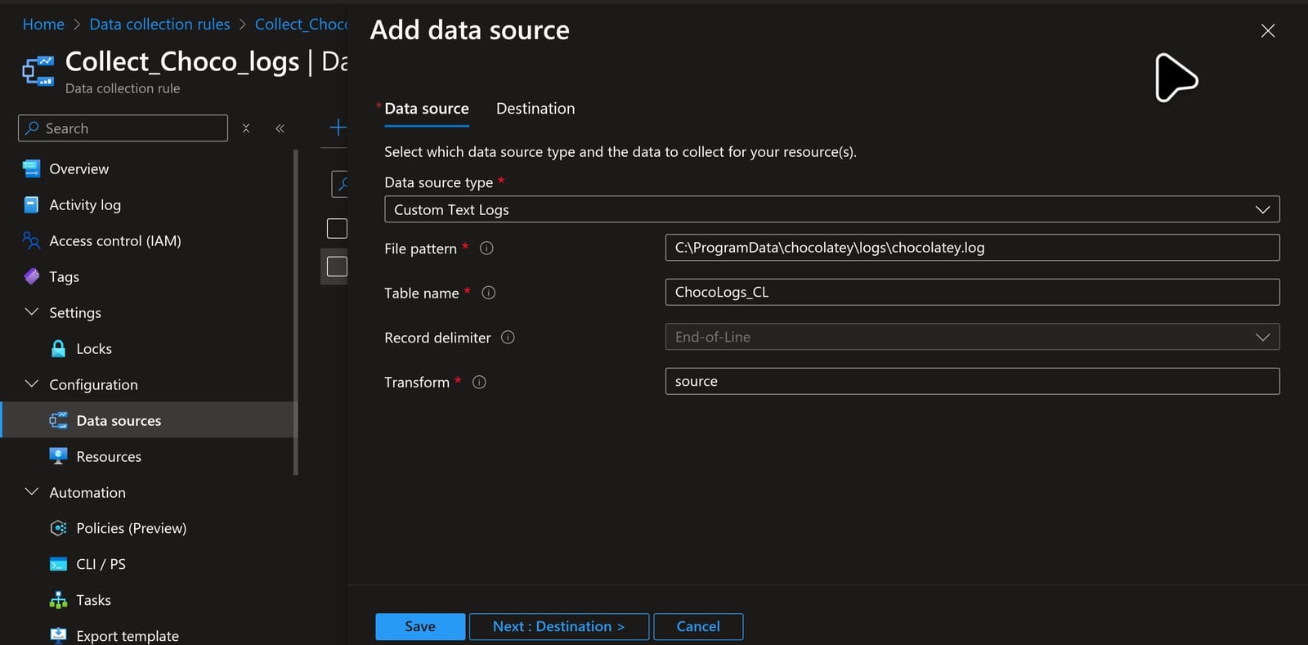Click the Save button
This screenshot has height=645, width=1308.
pyautogui.click(x=420, y=626)
